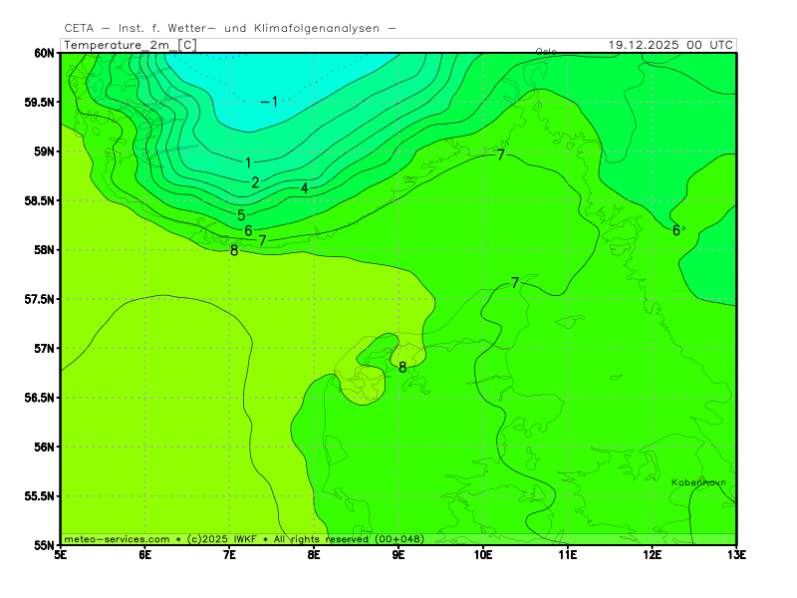Open the meteo-services.com link in footer
Viewport: 797px width, 598px height.
(x=117, y=539)
